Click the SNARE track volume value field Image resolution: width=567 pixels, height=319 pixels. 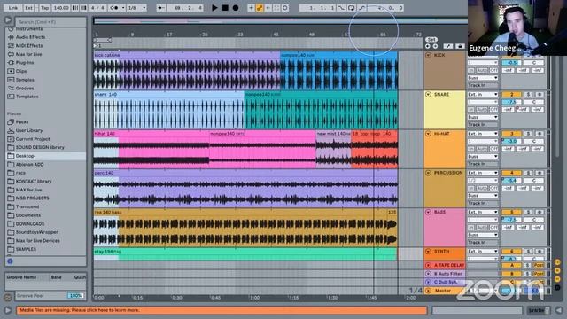point(511,102)
